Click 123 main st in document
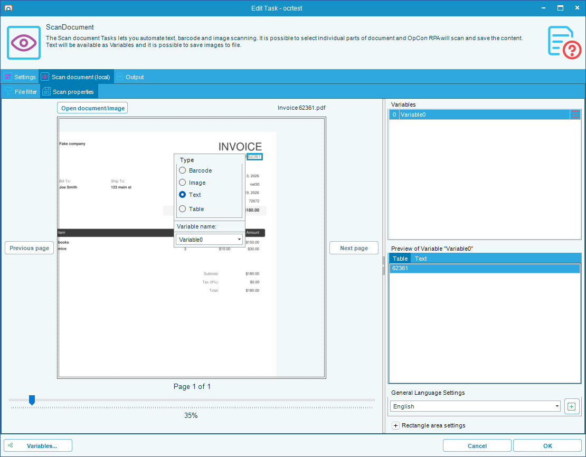This screenshot has height=457, width=586. coord(121,187)
